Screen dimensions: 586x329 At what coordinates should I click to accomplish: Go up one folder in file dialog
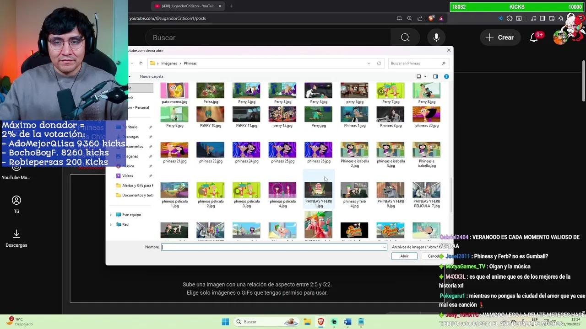click(141, 63)
